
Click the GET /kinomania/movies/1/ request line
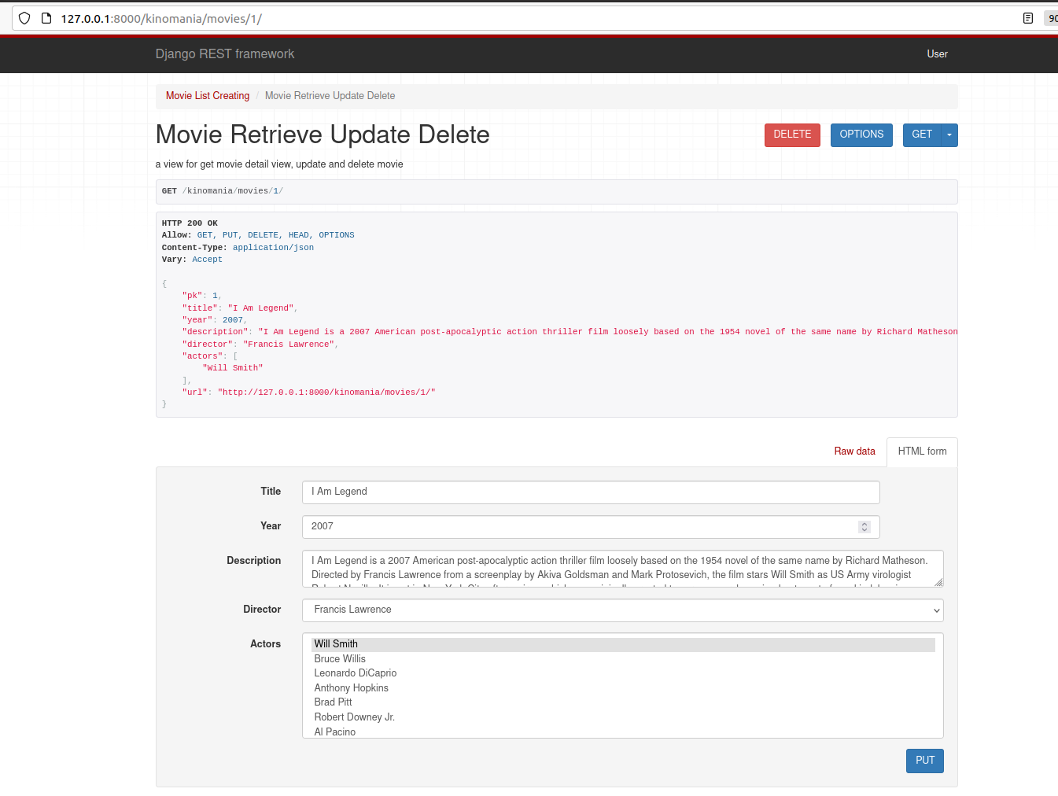click(x=223, y=191)
